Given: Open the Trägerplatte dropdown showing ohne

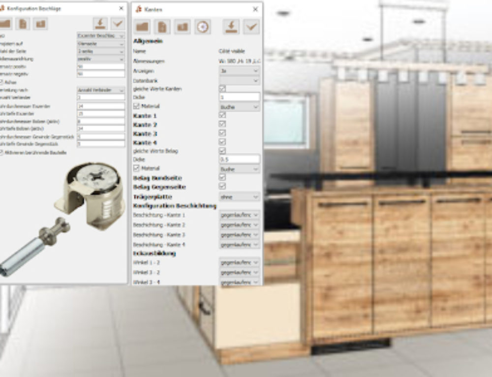Looking at the screenshot, I should point(240,196).
